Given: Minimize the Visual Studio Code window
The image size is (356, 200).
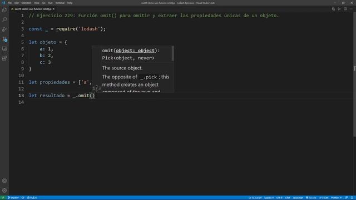Looking at the screenshot, I should point(335,3).
